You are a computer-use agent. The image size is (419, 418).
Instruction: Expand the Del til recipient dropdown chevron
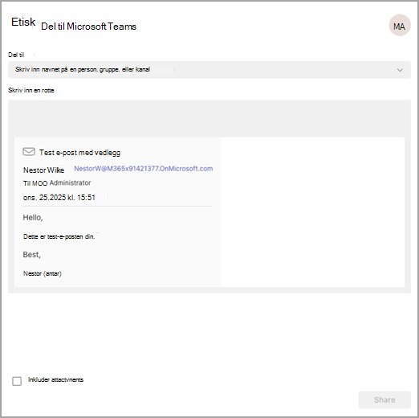(x=400, y=70)
